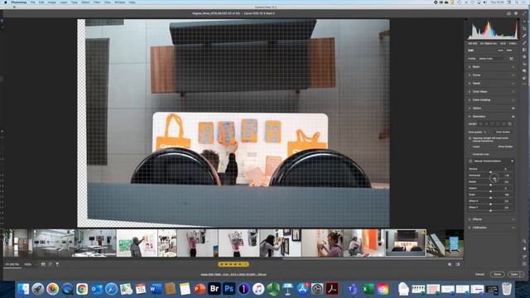The width and height of the screenshot is (530, 298).
Task: Enable the Loupe checkbox
Action: (x=470, y=147)
